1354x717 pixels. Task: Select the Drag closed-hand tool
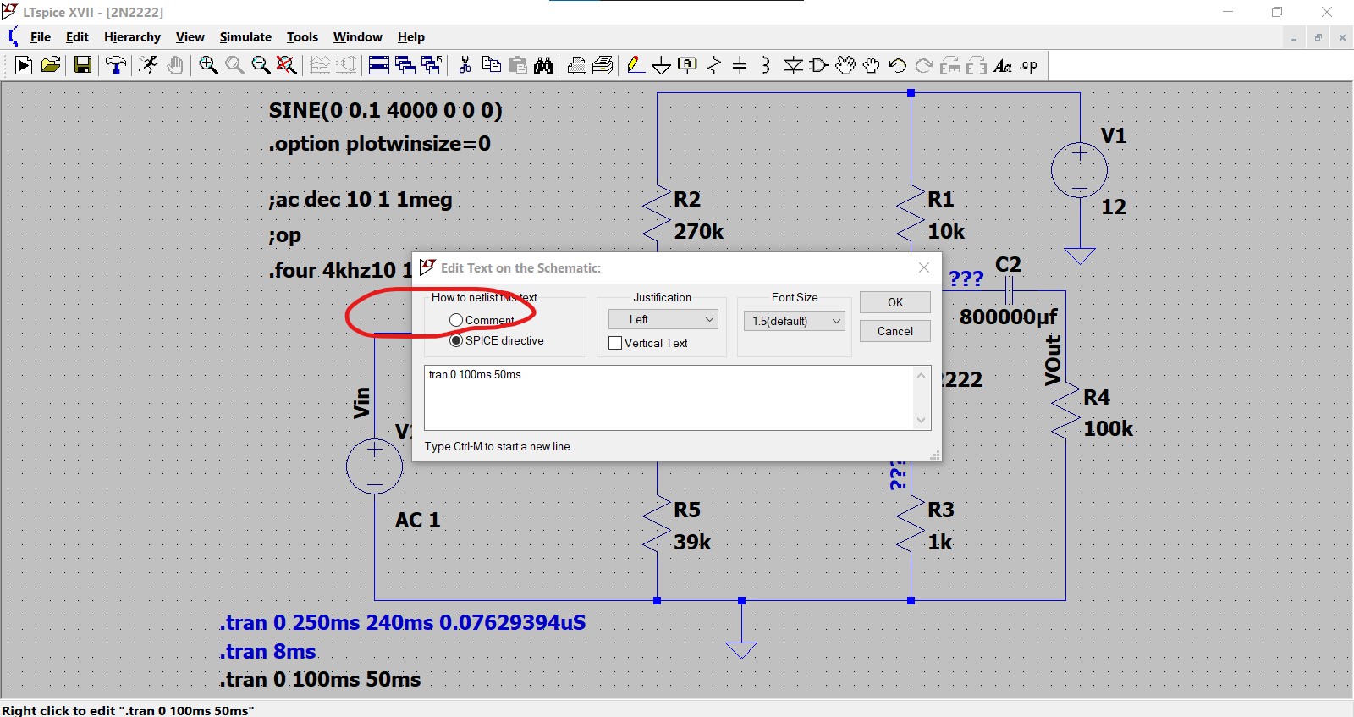click(872, 65)
